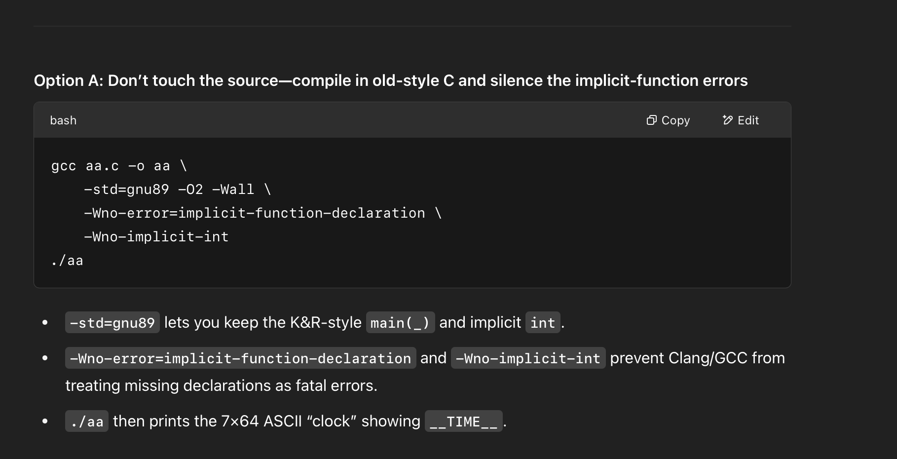Screen dimensions: 897x459
Task: Click the ./aa inline chip in last bullet
Action: pos(87,421)
